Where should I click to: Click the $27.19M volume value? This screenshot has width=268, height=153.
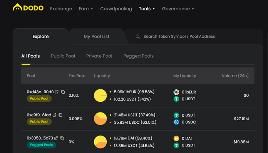[x=241, y=119]
